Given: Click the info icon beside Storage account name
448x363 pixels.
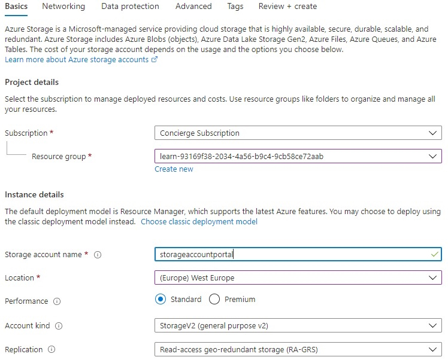Looking at the screenshot, I should pos(98,255).
